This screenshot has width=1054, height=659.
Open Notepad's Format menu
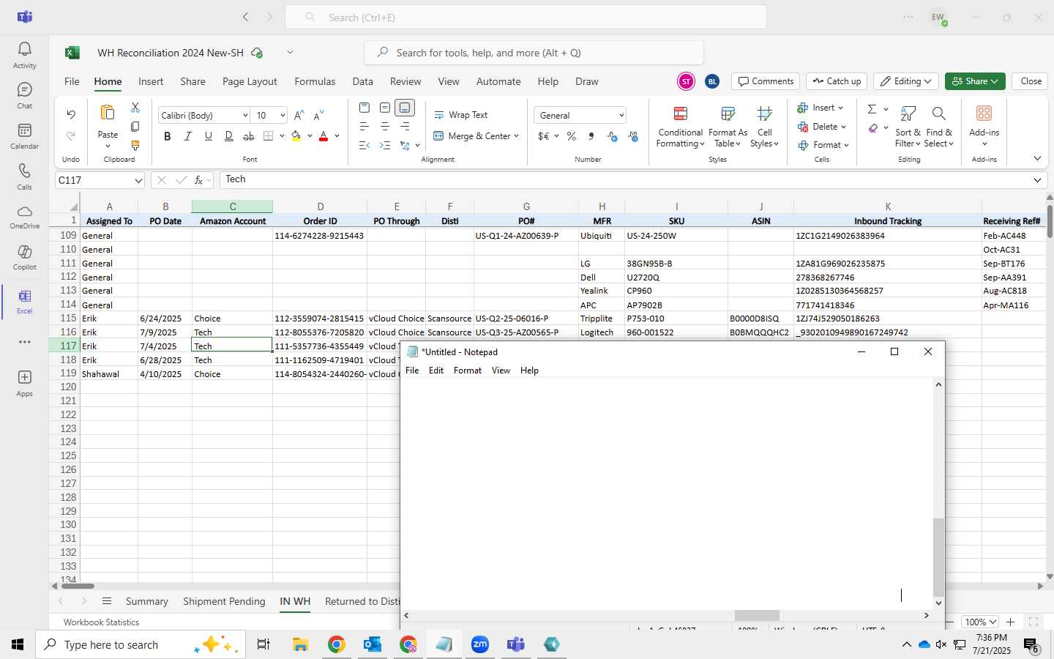point(468,371)
